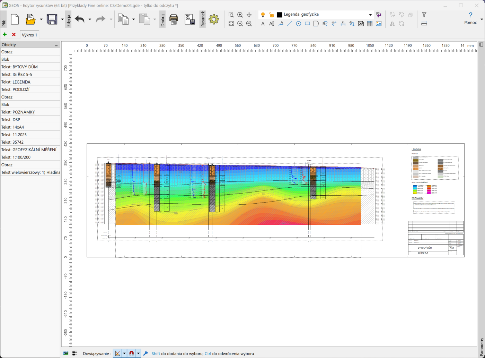This screenshot has height=358, width=485.
Task: Open the filter funnel tool
Action: tap(424, 15)
